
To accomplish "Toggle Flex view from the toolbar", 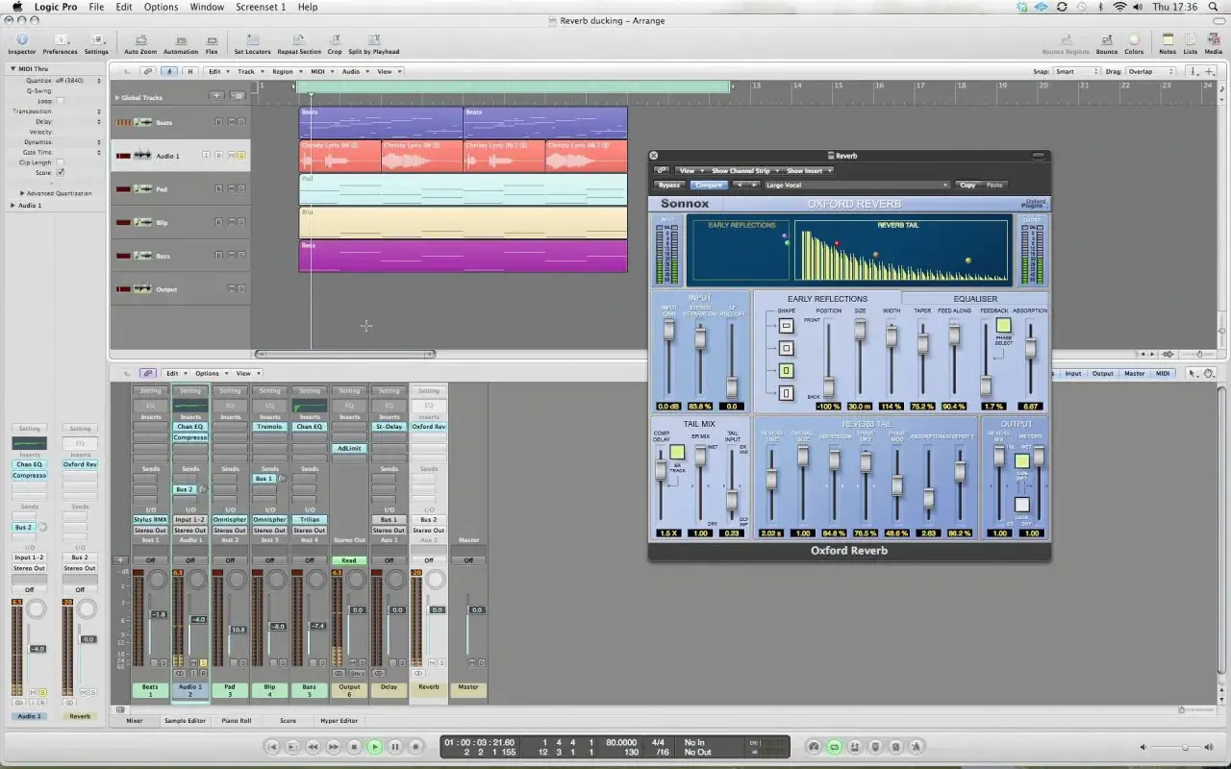I will pyautogui.click(x=212, y=43).
